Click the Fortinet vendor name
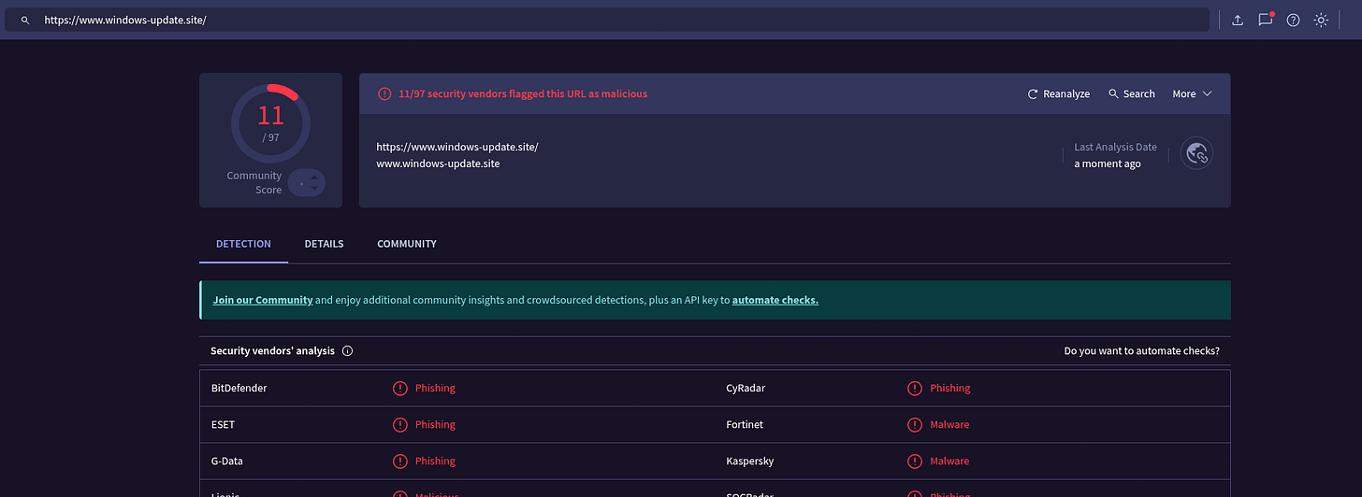The image size is (1362, 497). [745, 424]
